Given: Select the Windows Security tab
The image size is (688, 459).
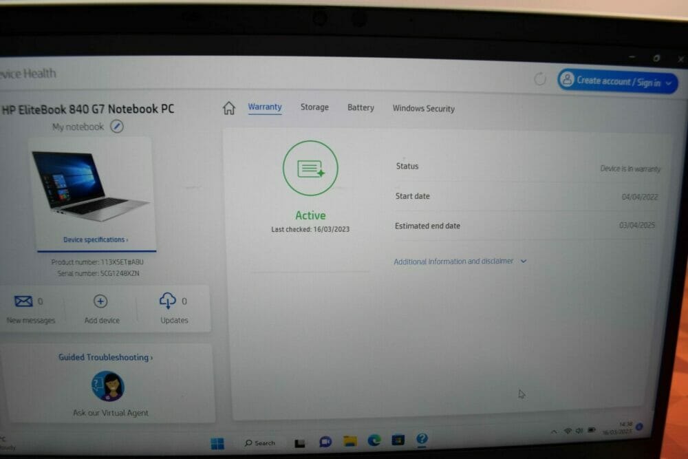Looking at the screenshot, I should pos(423,109).
